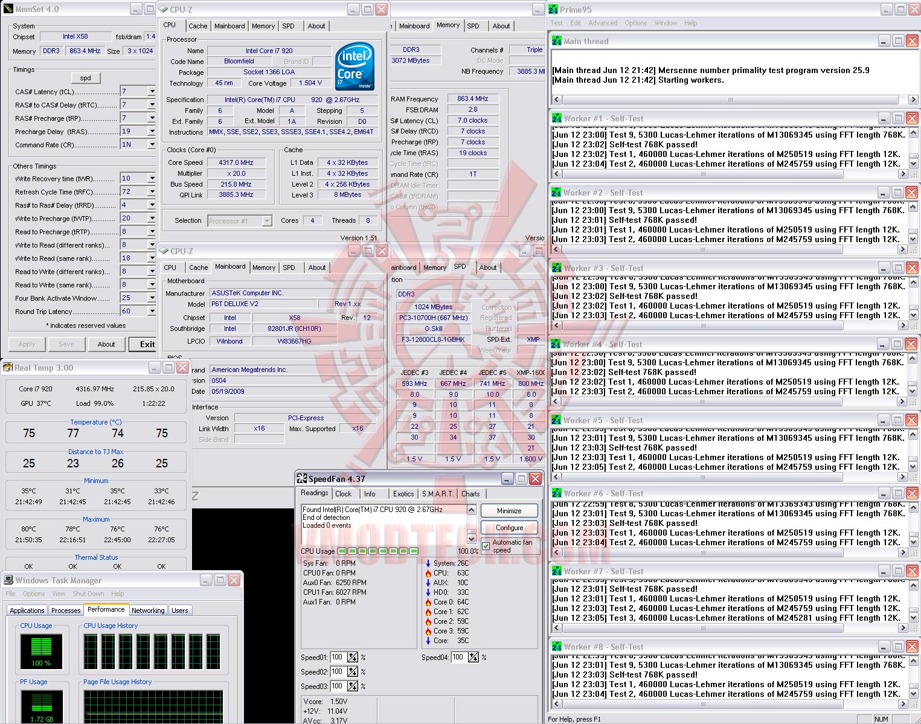Image resolution: width=921 pixels, height=724 pixels.
Task: Click the arrow icon next to System temperature in SpeedFan
Action: [x=428, y=563]
